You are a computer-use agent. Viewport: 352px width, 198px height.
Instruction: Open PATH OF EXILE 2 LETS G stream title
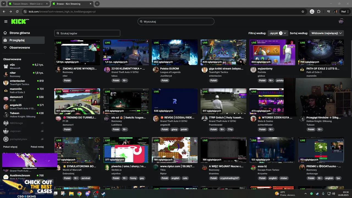click(x=323, y=68)
